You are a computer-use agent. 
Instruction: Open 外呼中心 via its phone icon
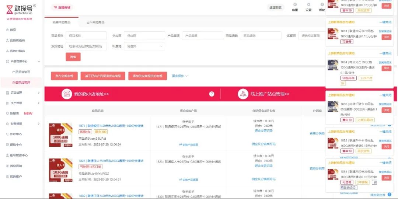tap(7, 134)
